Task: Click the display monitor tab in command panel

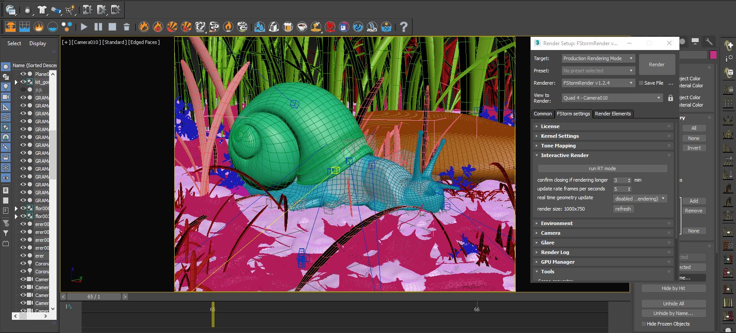Action: [x=695, y=42]
